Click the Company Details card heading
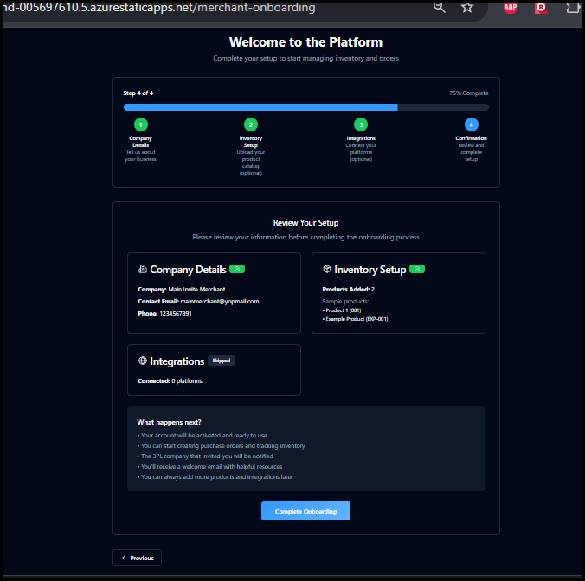Image resolution: width=585 pixels, height=581 pixels. [188, 270]
